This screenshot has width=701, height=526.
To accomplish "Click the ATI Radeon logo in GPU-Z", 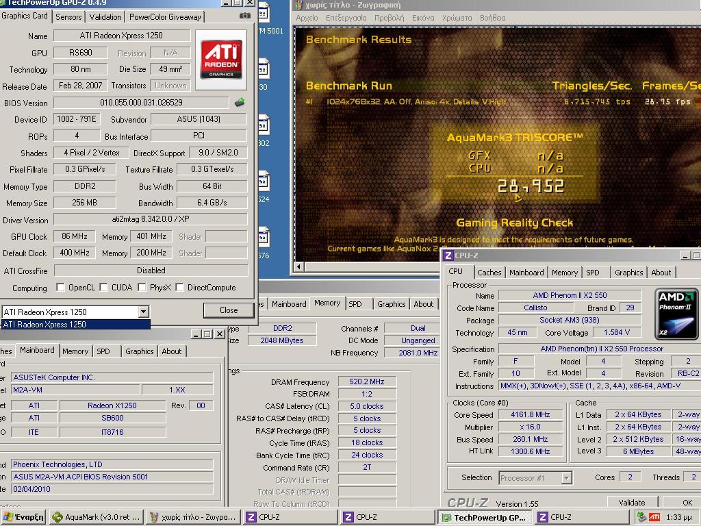I will (x=221, y=60).
